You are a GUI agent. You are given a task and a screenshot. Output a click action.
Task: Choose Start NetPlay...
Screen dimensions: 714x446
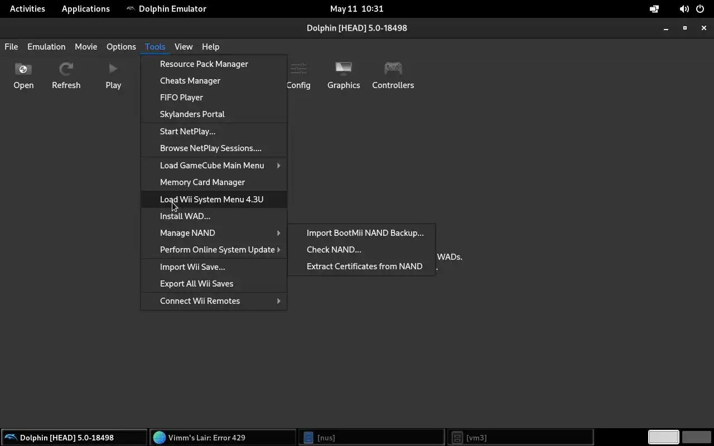tap(214, 132)
